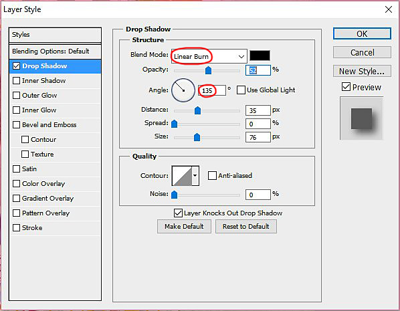Screen dimensions: 400x311
Task: Uncheck the Drop Shadow style checkbox
Action: click(16, 66)
